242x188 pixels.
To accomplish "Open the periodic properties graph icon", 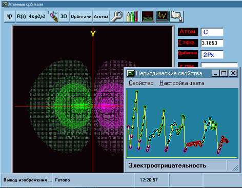I will pyautogui.click(x=163, y=16).
